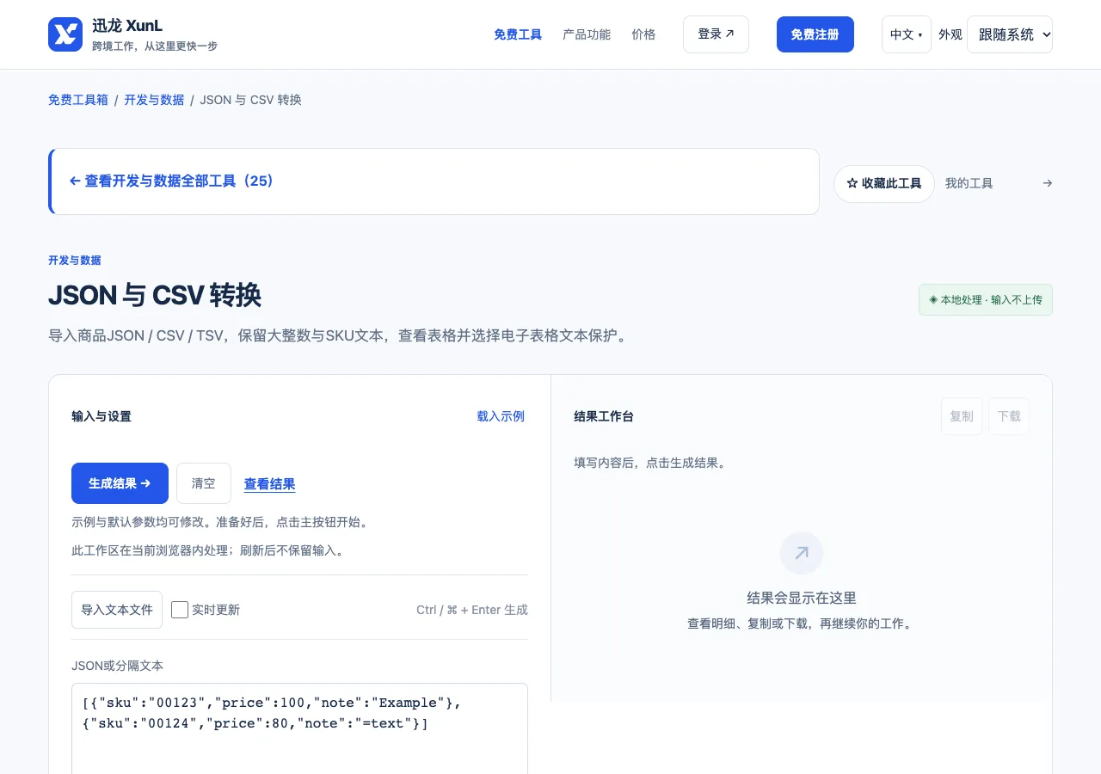Click the 开发与数据 category label above title
Viewport: 1101px width, 774px height.
point(75,260)
